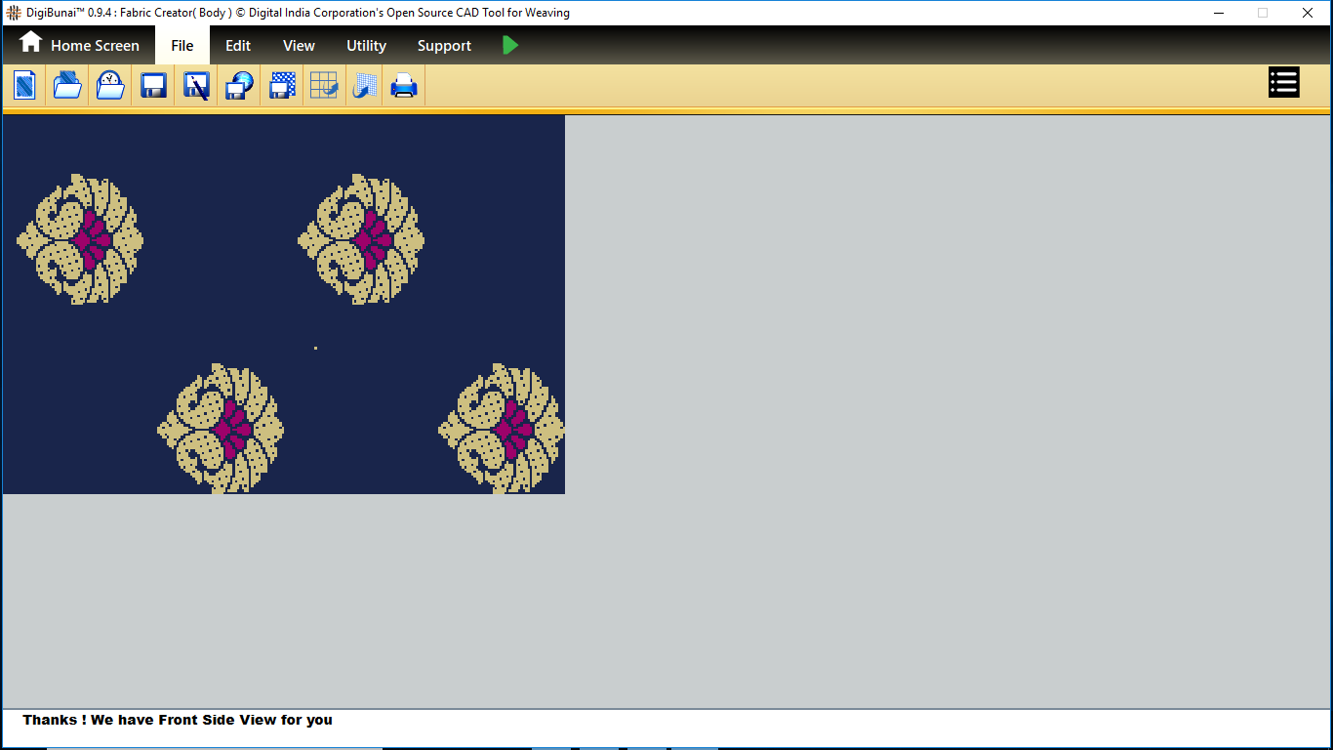Click the save-with-globe export icon

coord(239,86)
